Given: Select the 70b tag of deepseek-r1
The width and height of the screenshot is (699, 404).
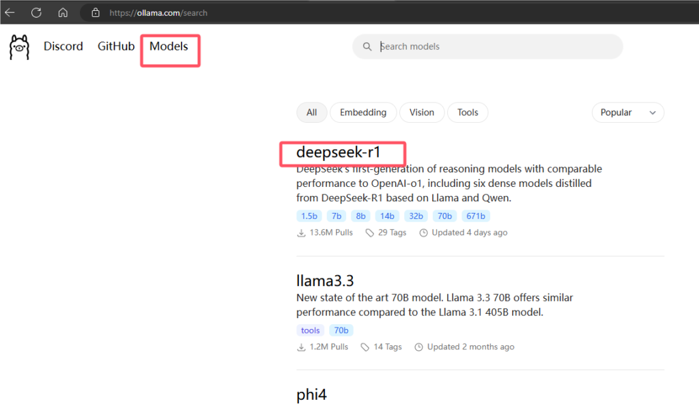Looking at the screenshot, I should click(x=444, y=216).
